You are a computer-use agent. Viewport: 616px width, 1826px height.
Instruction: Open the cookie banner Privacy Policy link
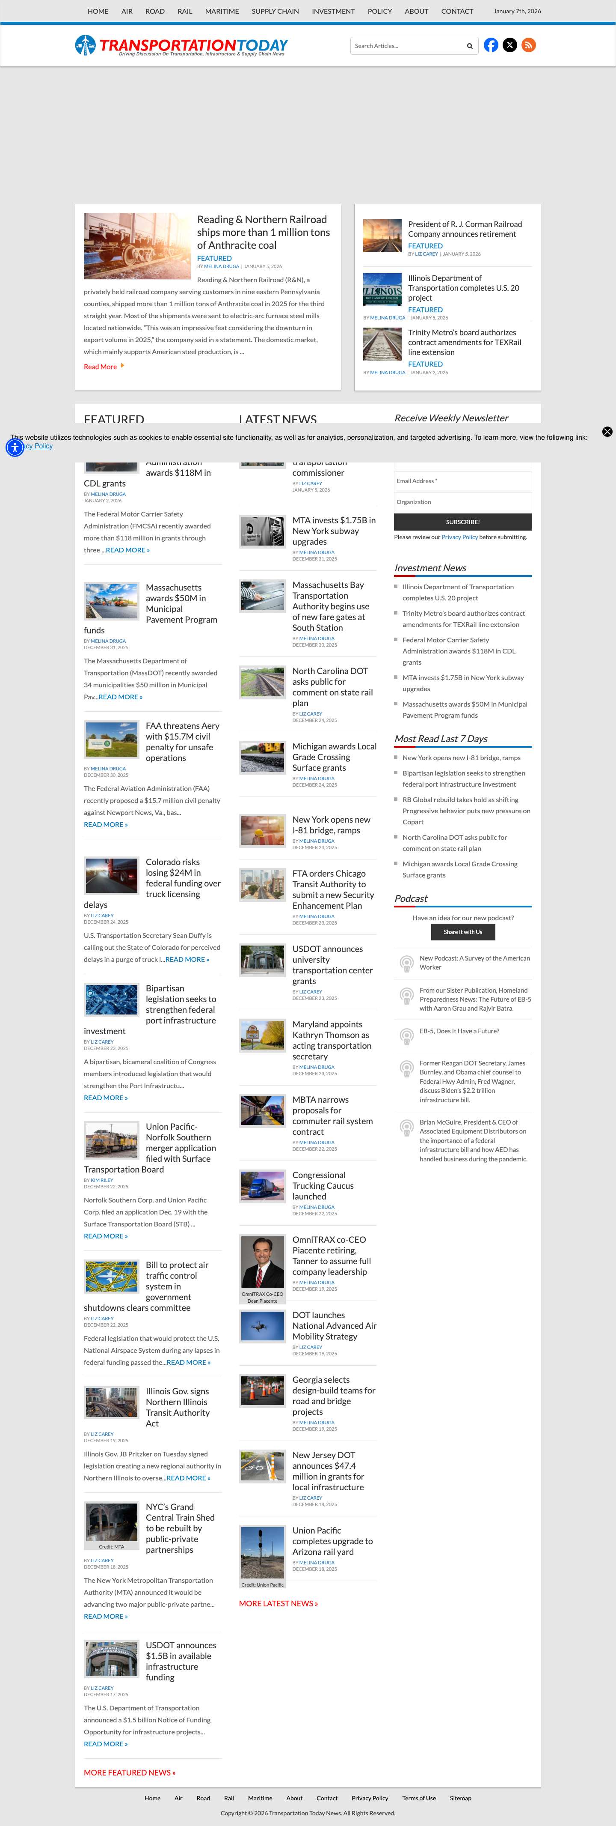coord(33,446)
